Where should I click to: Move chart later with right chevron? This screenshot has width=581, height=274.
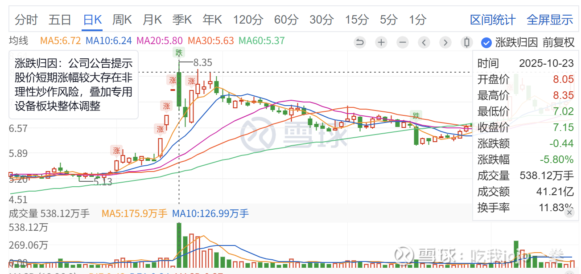[x=445, y=43]
